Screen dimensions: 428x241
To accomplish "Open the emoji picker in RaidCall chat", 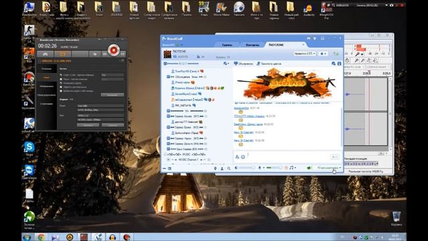I will 243,157.
